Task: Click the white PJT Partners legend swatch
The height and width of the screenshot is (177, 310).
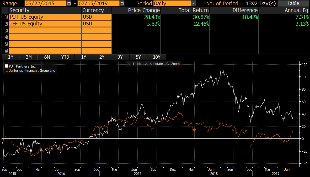Action: point(6,66)
